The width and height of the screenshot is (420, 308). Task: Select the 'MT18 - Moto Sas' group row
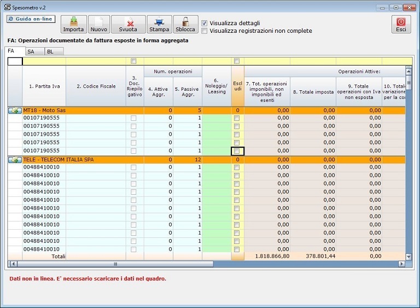(206, 111)
